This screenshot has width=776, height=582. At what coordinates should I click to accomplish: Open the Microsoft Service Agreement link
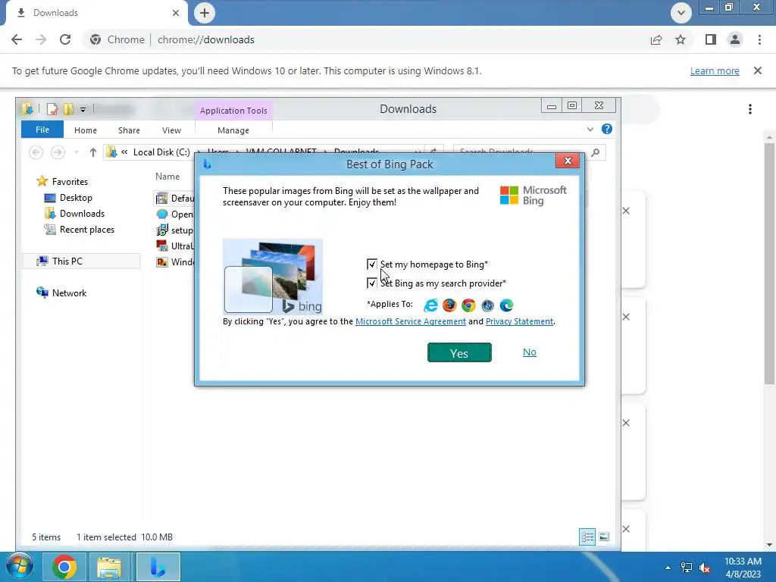pyautogui.click(x=410, y=321)
